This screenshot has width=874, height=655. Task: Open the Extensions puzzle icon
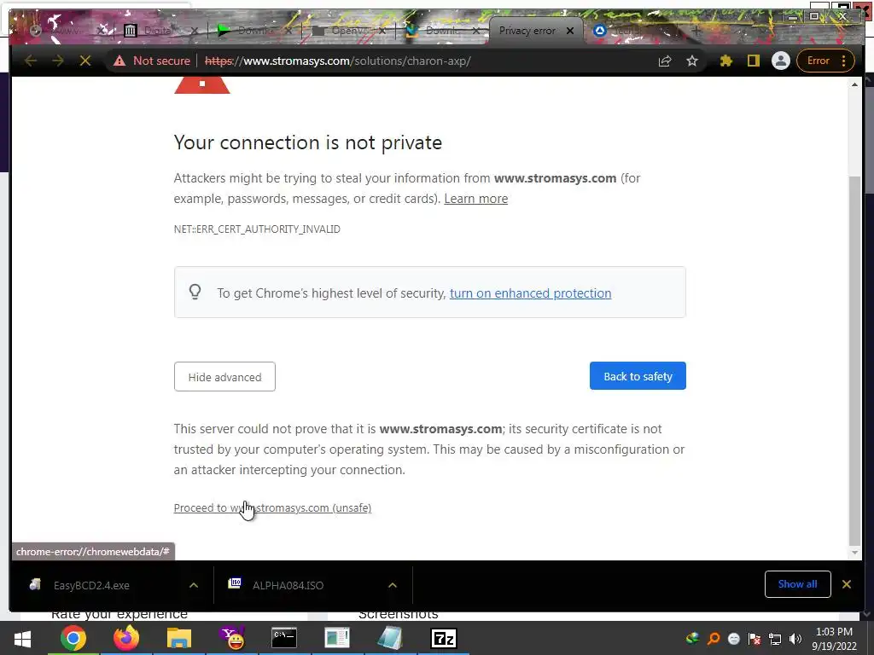point(725,61)
